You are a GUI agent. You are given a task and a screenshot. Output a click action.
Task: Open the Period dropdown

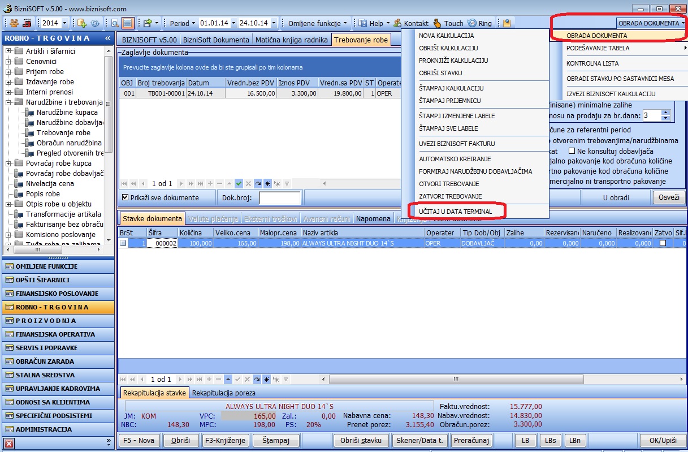183,23
